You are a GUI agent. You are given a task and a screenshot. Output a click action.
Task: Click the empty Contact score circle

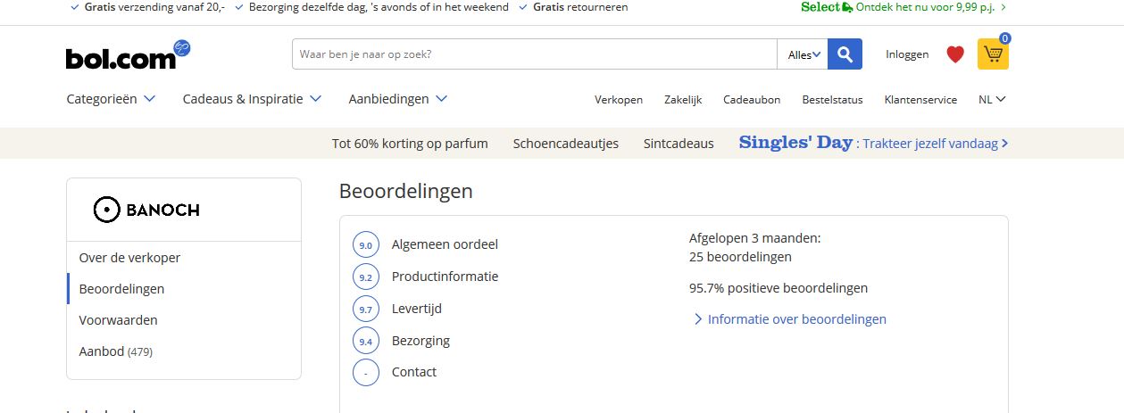(366, 372)
